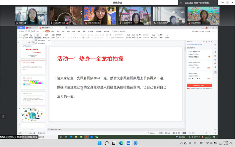Click the 当页开始 slideshow play icon
The image size is (235, 147).
[37, 35]
